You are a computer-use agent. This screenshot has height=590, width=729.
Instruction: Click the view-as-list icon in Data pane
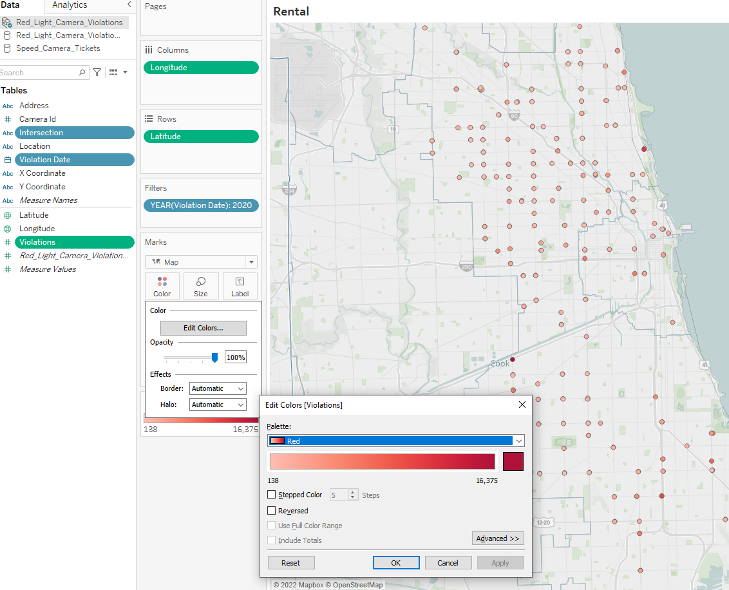113,72
